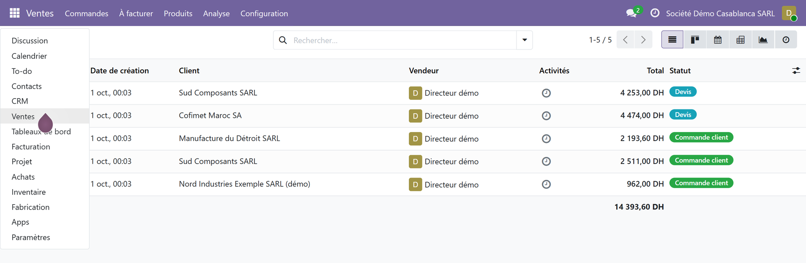Switch to Kanban view
806x263 pixels.
695,40
